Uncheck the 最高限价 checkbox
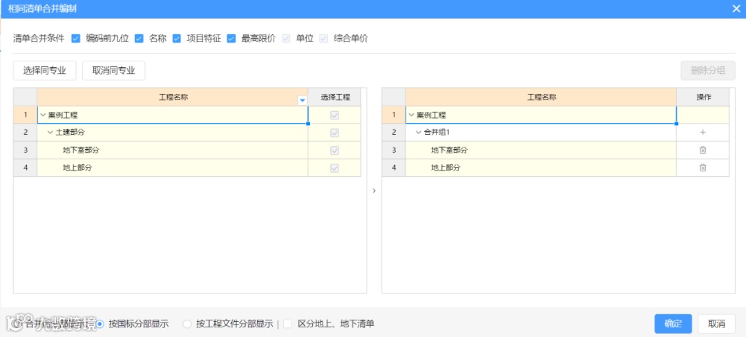Screen dimensions: 746x337 pyautogui.click(x=231, y=39)
